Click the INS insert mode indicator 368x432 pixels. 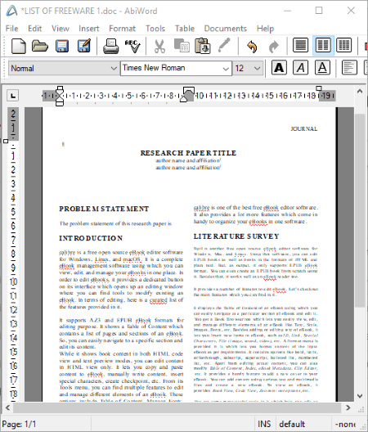click(264, 424)
